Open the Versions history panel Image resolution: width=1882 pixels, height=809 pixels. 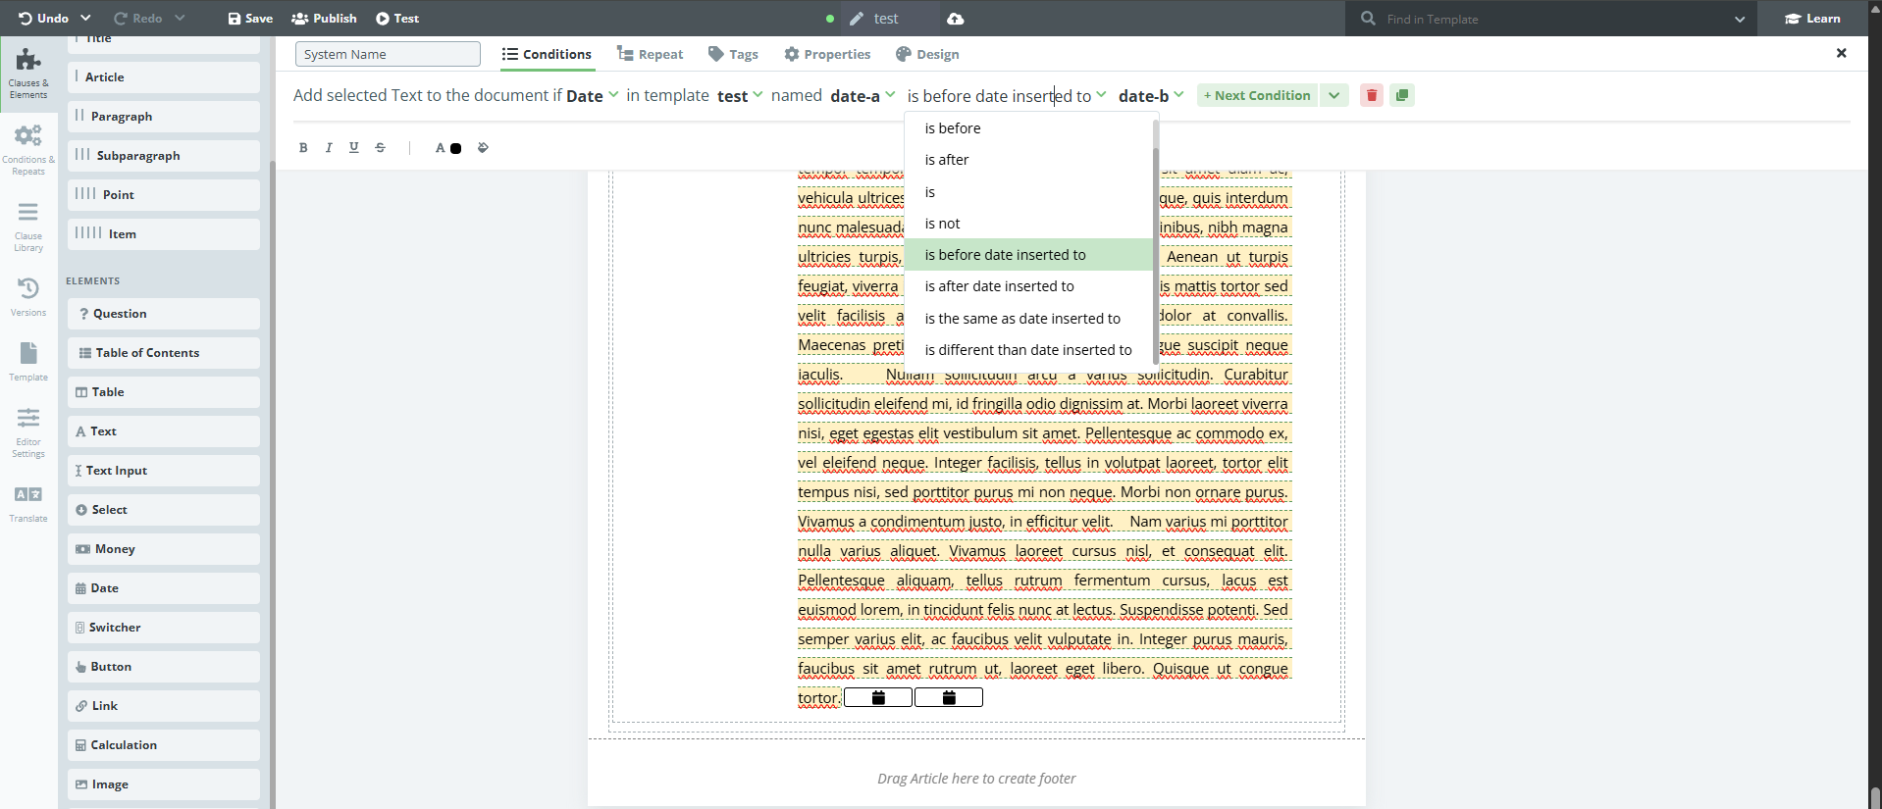[28, 296]
